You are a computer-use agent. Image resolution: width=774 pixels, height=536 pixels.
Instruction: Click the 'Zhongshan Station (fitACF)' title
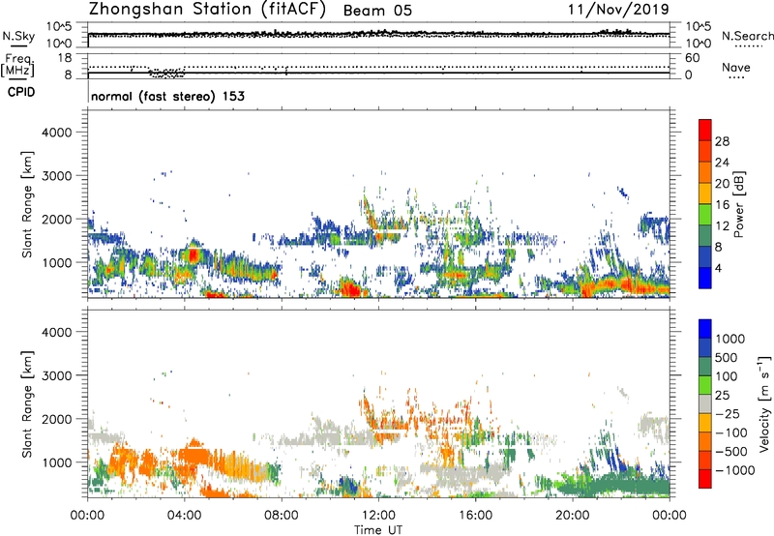[x=207, y=10]
